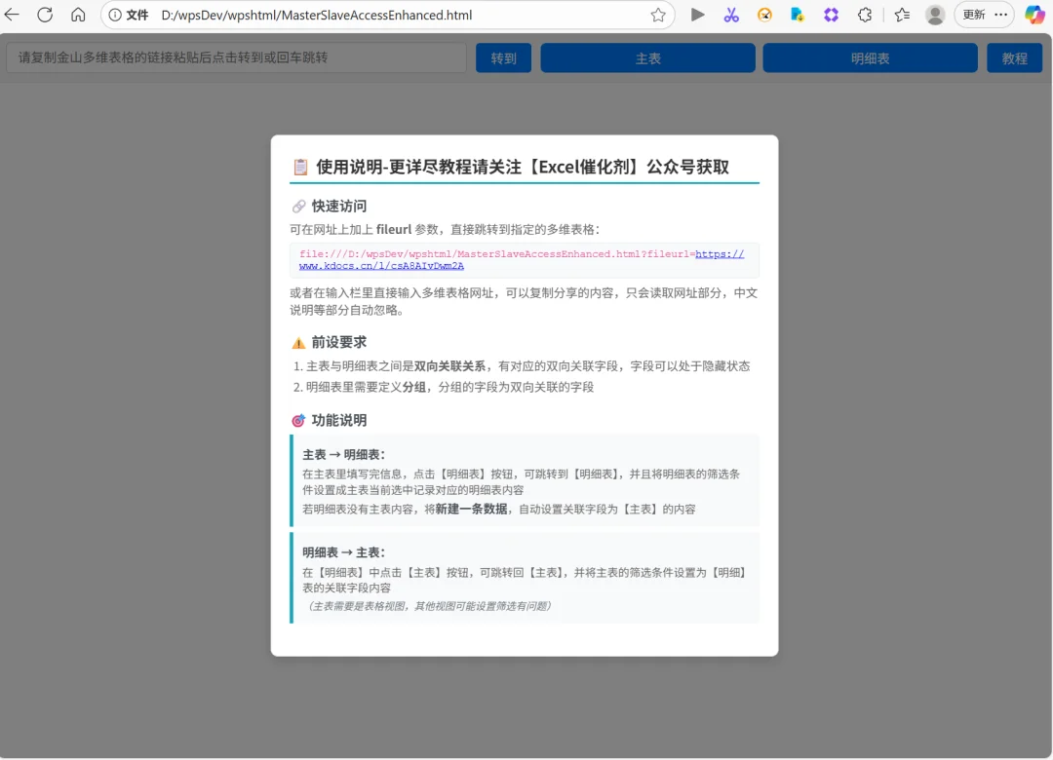Viewport: 1053px width, 760px height.
Task: Click the 前设要求 heading
Action: coord(339,342)
